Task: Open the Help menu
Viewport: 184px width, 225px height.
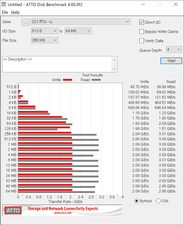Action: (15, 12)
